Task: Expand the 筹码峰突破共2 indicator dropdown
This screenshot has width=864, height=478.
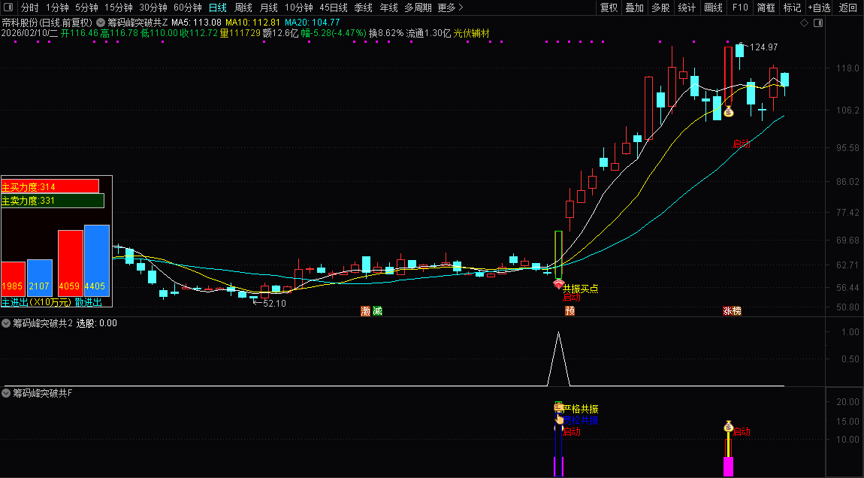Action: click(7, 324)
